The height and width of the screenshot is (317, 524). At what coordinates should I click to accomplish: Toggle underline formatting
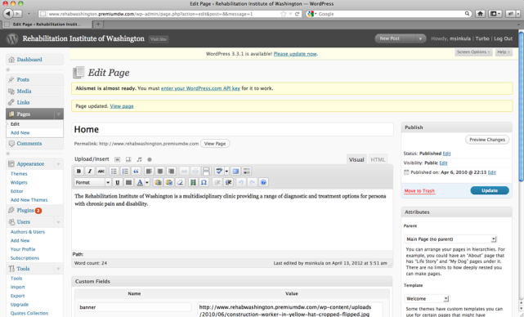tap(117, 182)
